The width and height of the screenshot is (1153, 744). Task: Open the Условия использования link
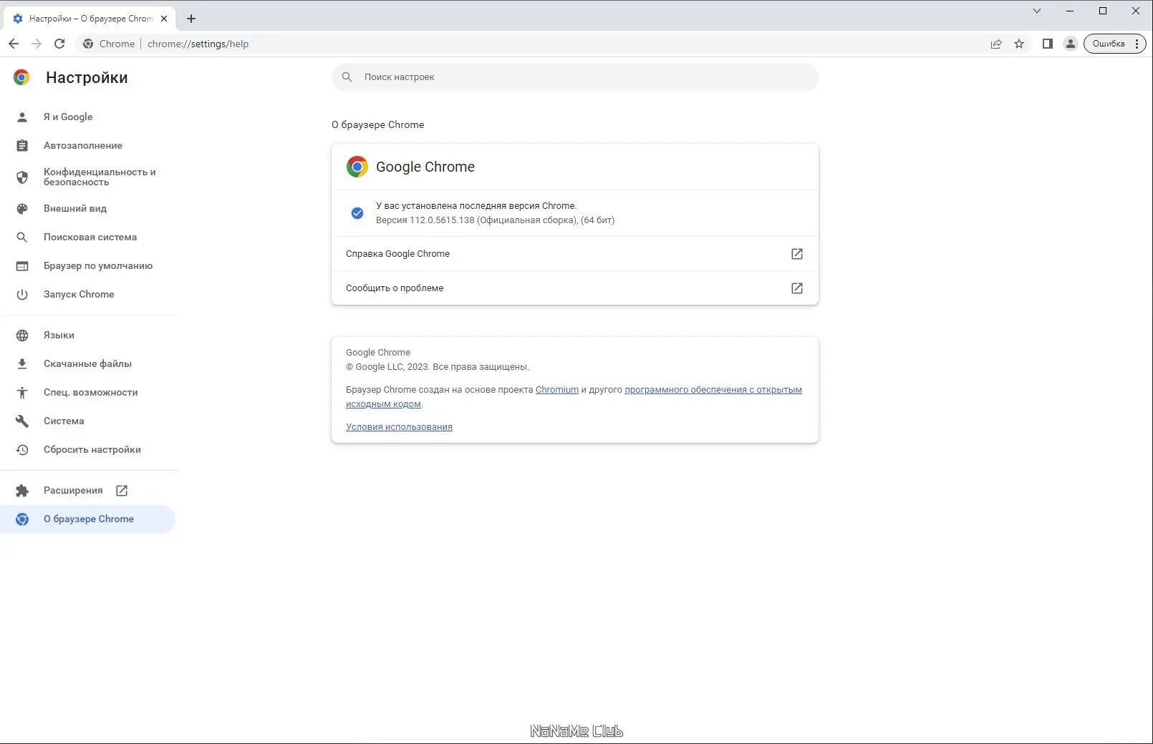click(x=399, y=427)
